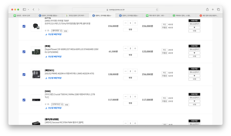Order the SuperFlower power supply with 바로주문
Screen dimensions: 231x136
click(194, 46)
